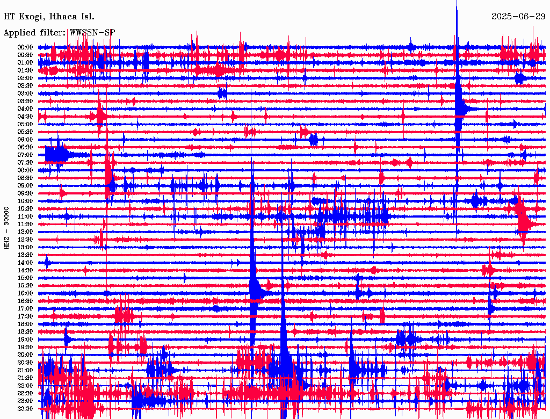Select the 06:00 time label
The height and width of the screenshot is (419, 550).
(25, 140)
